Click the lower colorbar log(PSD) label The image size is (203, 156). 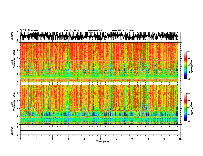[192, 109]
